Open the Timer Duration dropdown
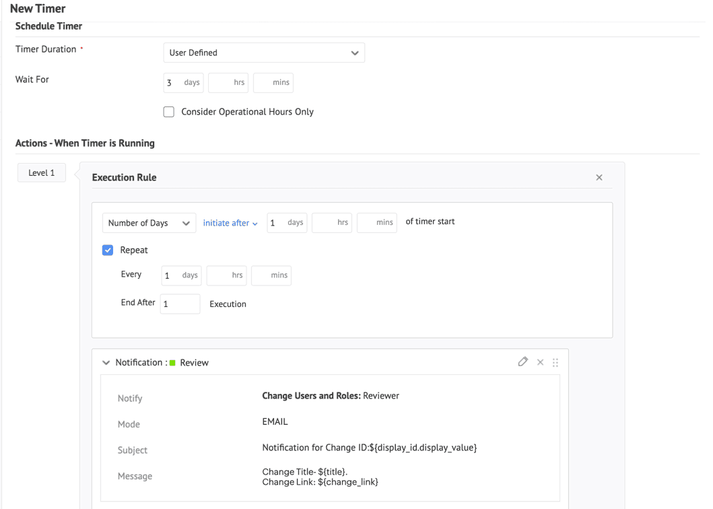The image size is (713, 509). pos(264,53)
